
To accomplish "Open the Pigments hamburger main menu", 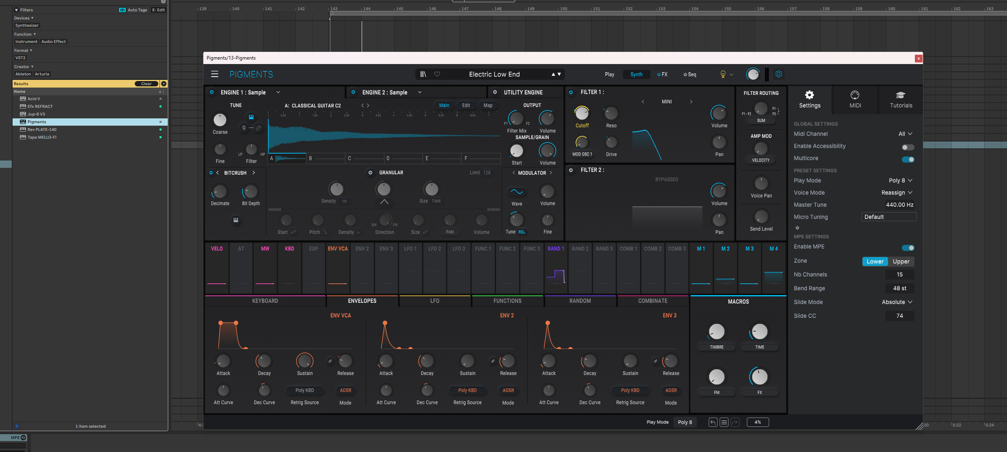I will click(215, 74).
